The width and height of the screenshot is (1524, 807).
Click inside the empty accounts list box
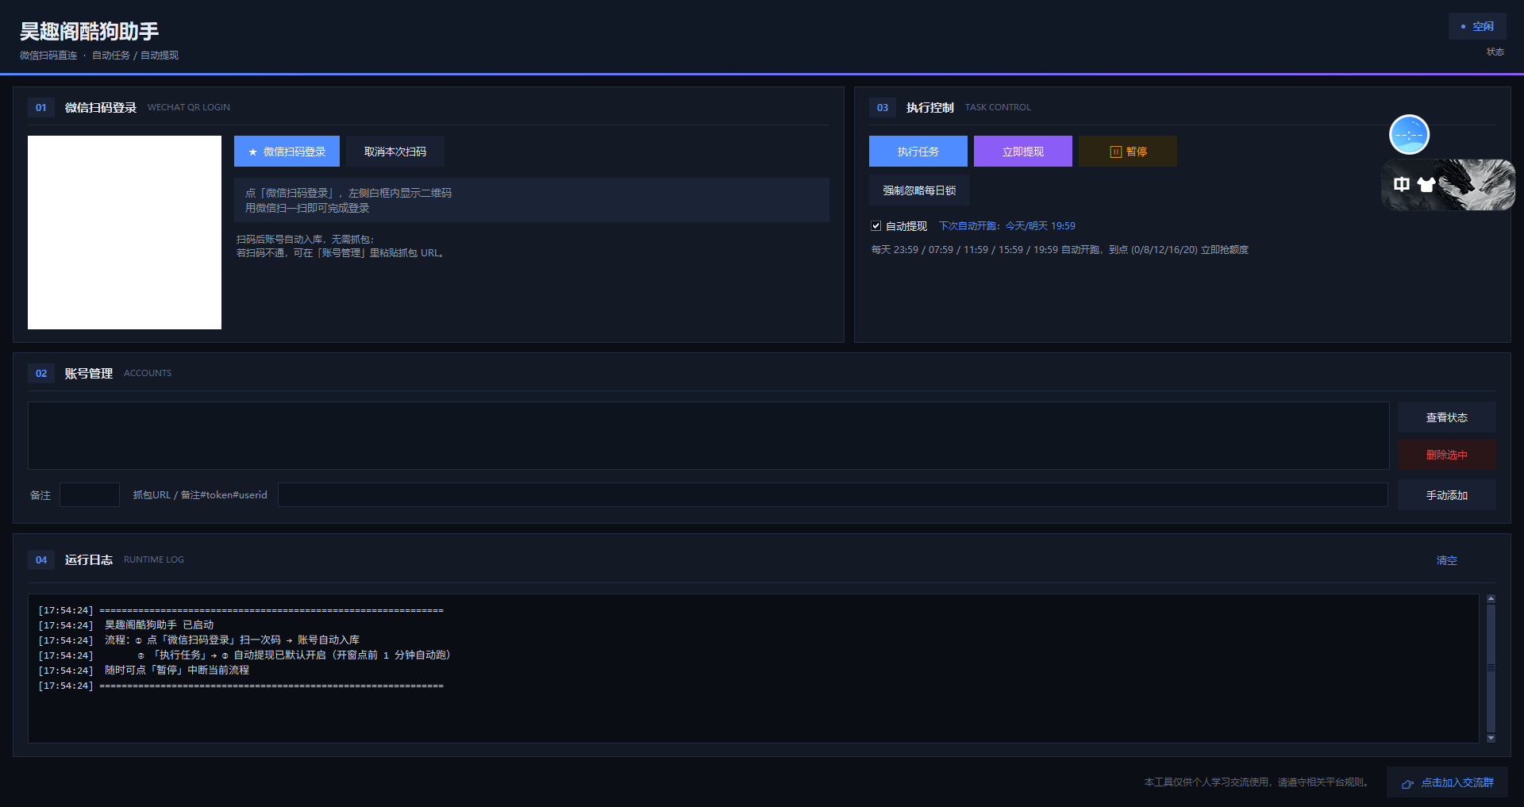[x=709, y=436]
